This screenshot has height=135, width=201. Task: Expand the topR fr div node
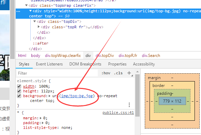[x=38, y=27]
